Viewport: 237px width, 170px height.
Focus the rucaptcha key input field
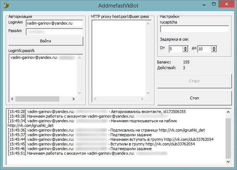[x=194, y=29]
